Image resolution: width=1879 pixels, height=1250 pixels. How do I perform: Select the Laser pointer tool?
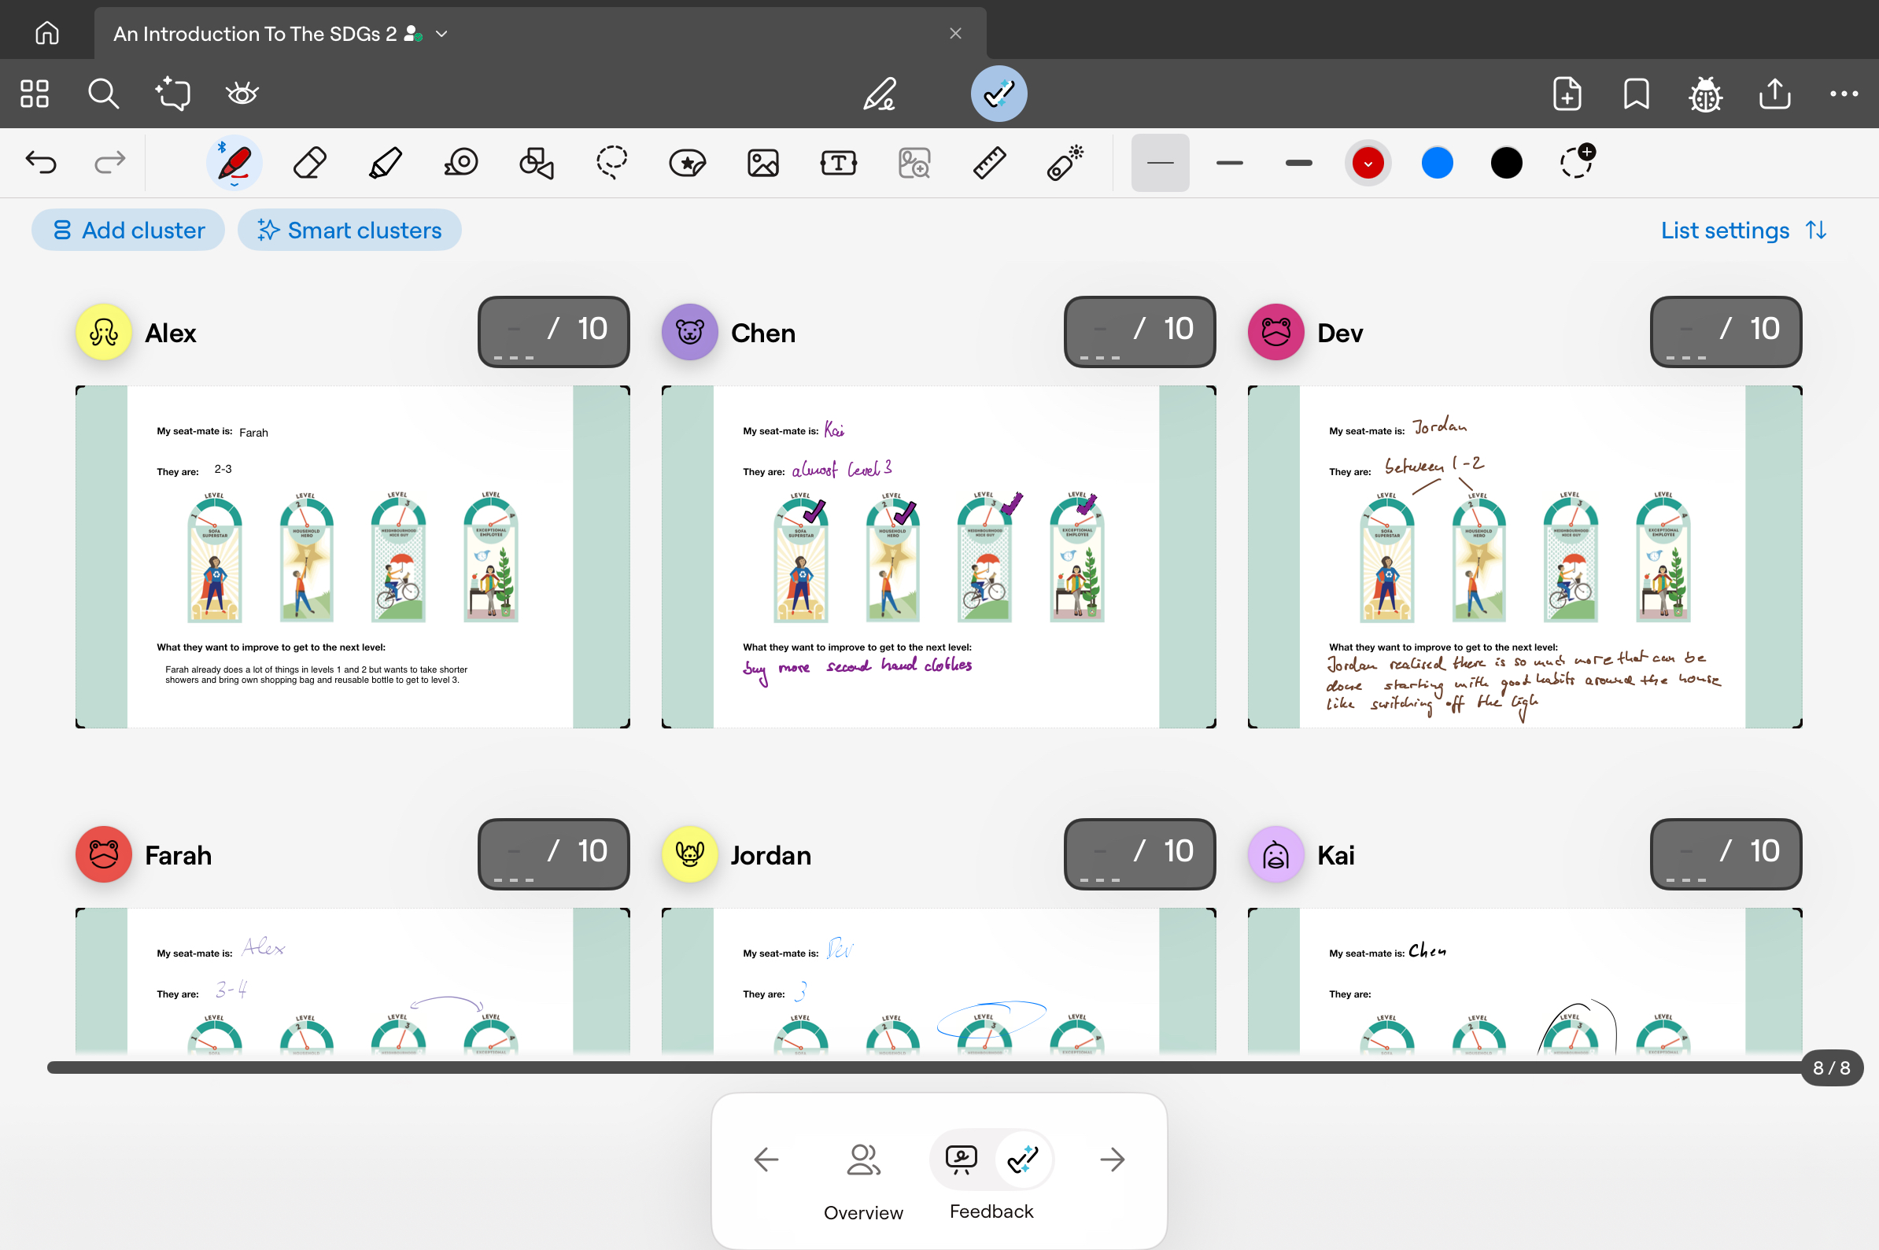pos(1065,163)
